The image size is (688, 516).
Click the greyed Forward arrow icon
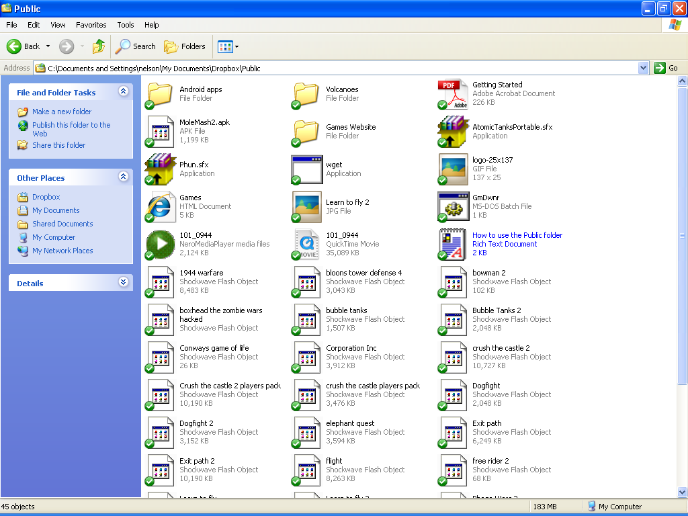67,46
